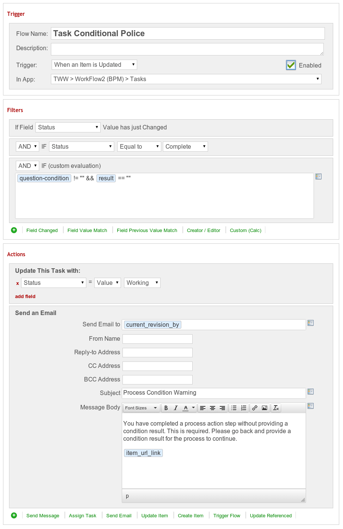This screenshot has height=529, width=343.
Task: Open the 'When an Item is Updated' trigger dropdown
Action: (x=94, y=65)
